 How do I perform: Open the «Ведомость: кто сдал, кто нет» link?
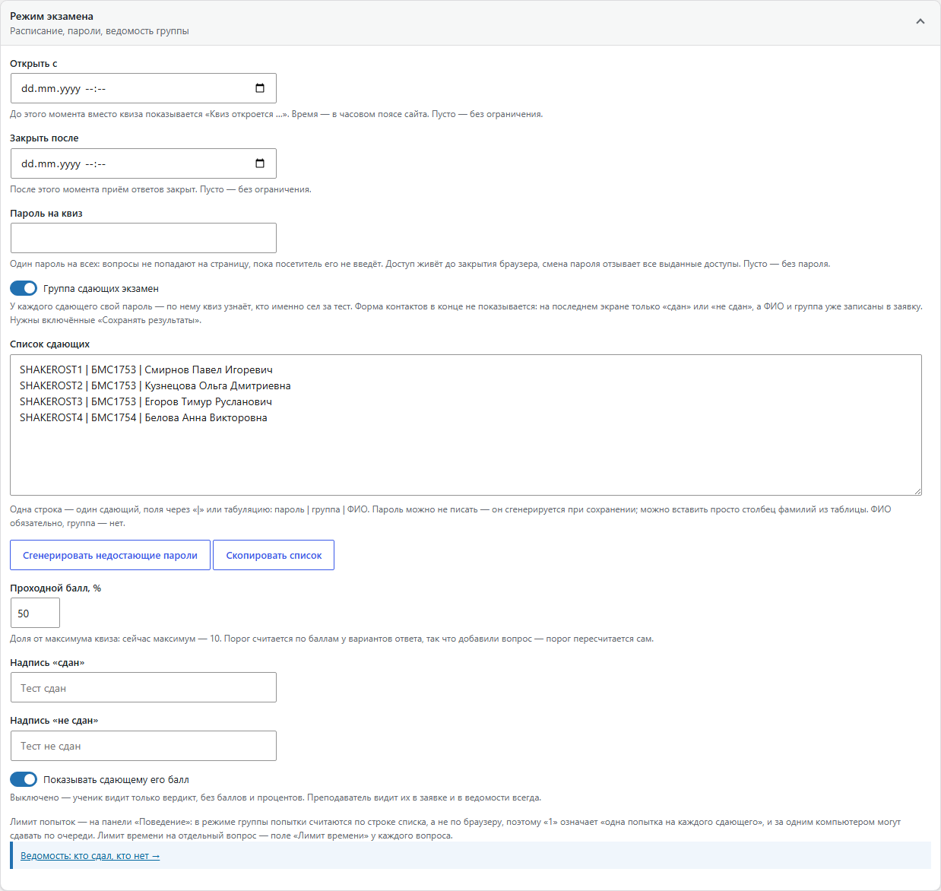click(90, 856)
